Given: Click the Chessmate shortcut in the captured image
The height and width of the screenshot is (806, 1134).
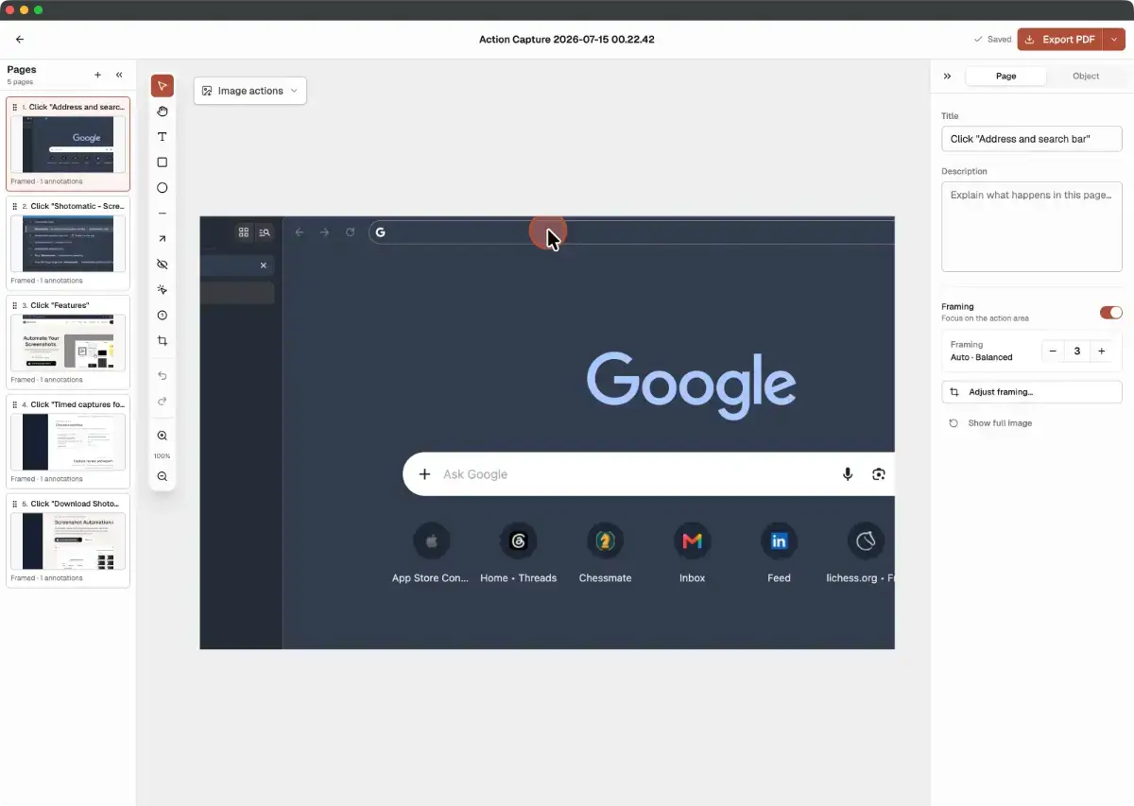Looking at the screenshot, I should point(605,554).
